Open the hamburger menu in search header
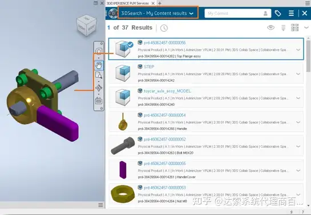The height and width of the screenshot is (215, 311). (291, 14)
